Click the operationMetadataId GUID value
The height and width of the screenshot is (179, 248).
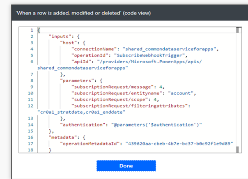[179, 144]
